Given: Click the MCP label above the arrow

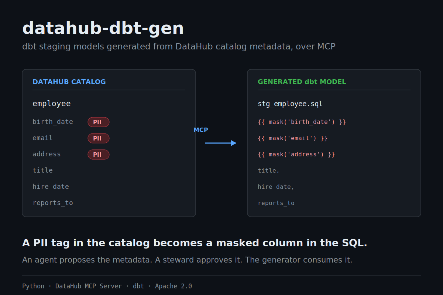Looking at the screenshot, I should click(x=201, y=130).
